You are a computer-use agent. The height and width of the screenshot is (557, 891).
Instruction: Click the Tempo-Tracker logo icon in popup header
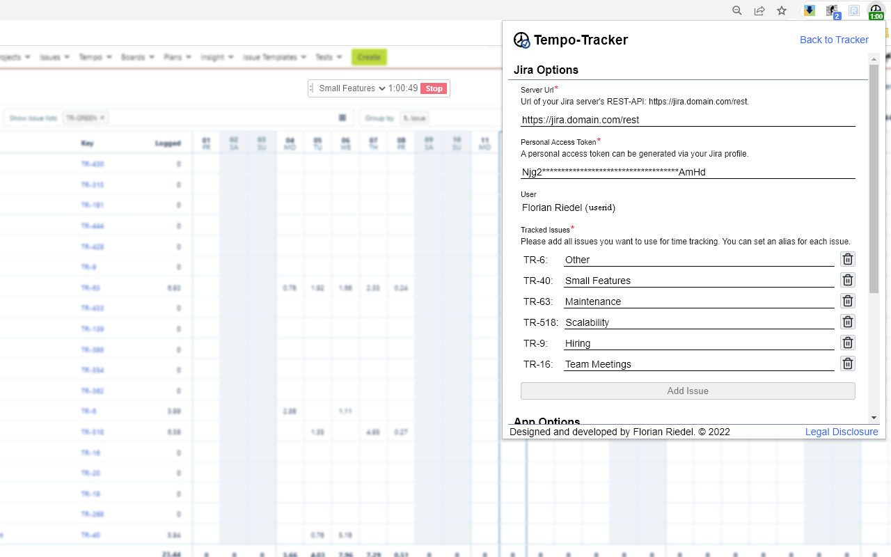pos(521,40)
